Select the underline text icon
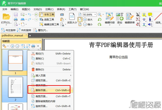This screenshot has width=162, height=110. (x=144, y=24)
